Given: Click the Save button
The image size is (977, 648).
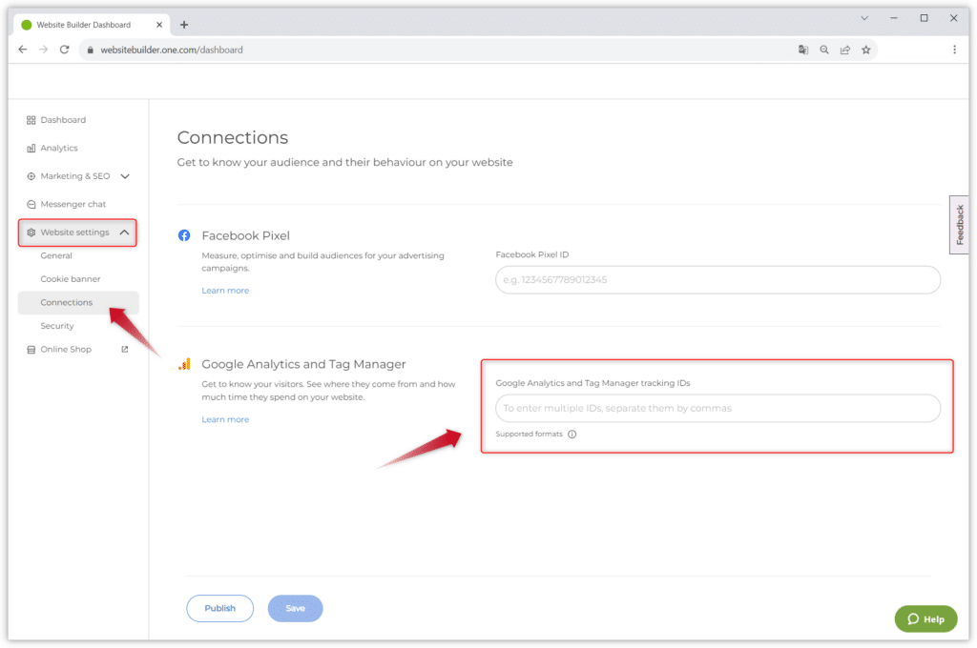Looking at the screenshot, I should [x=296, y=608].
